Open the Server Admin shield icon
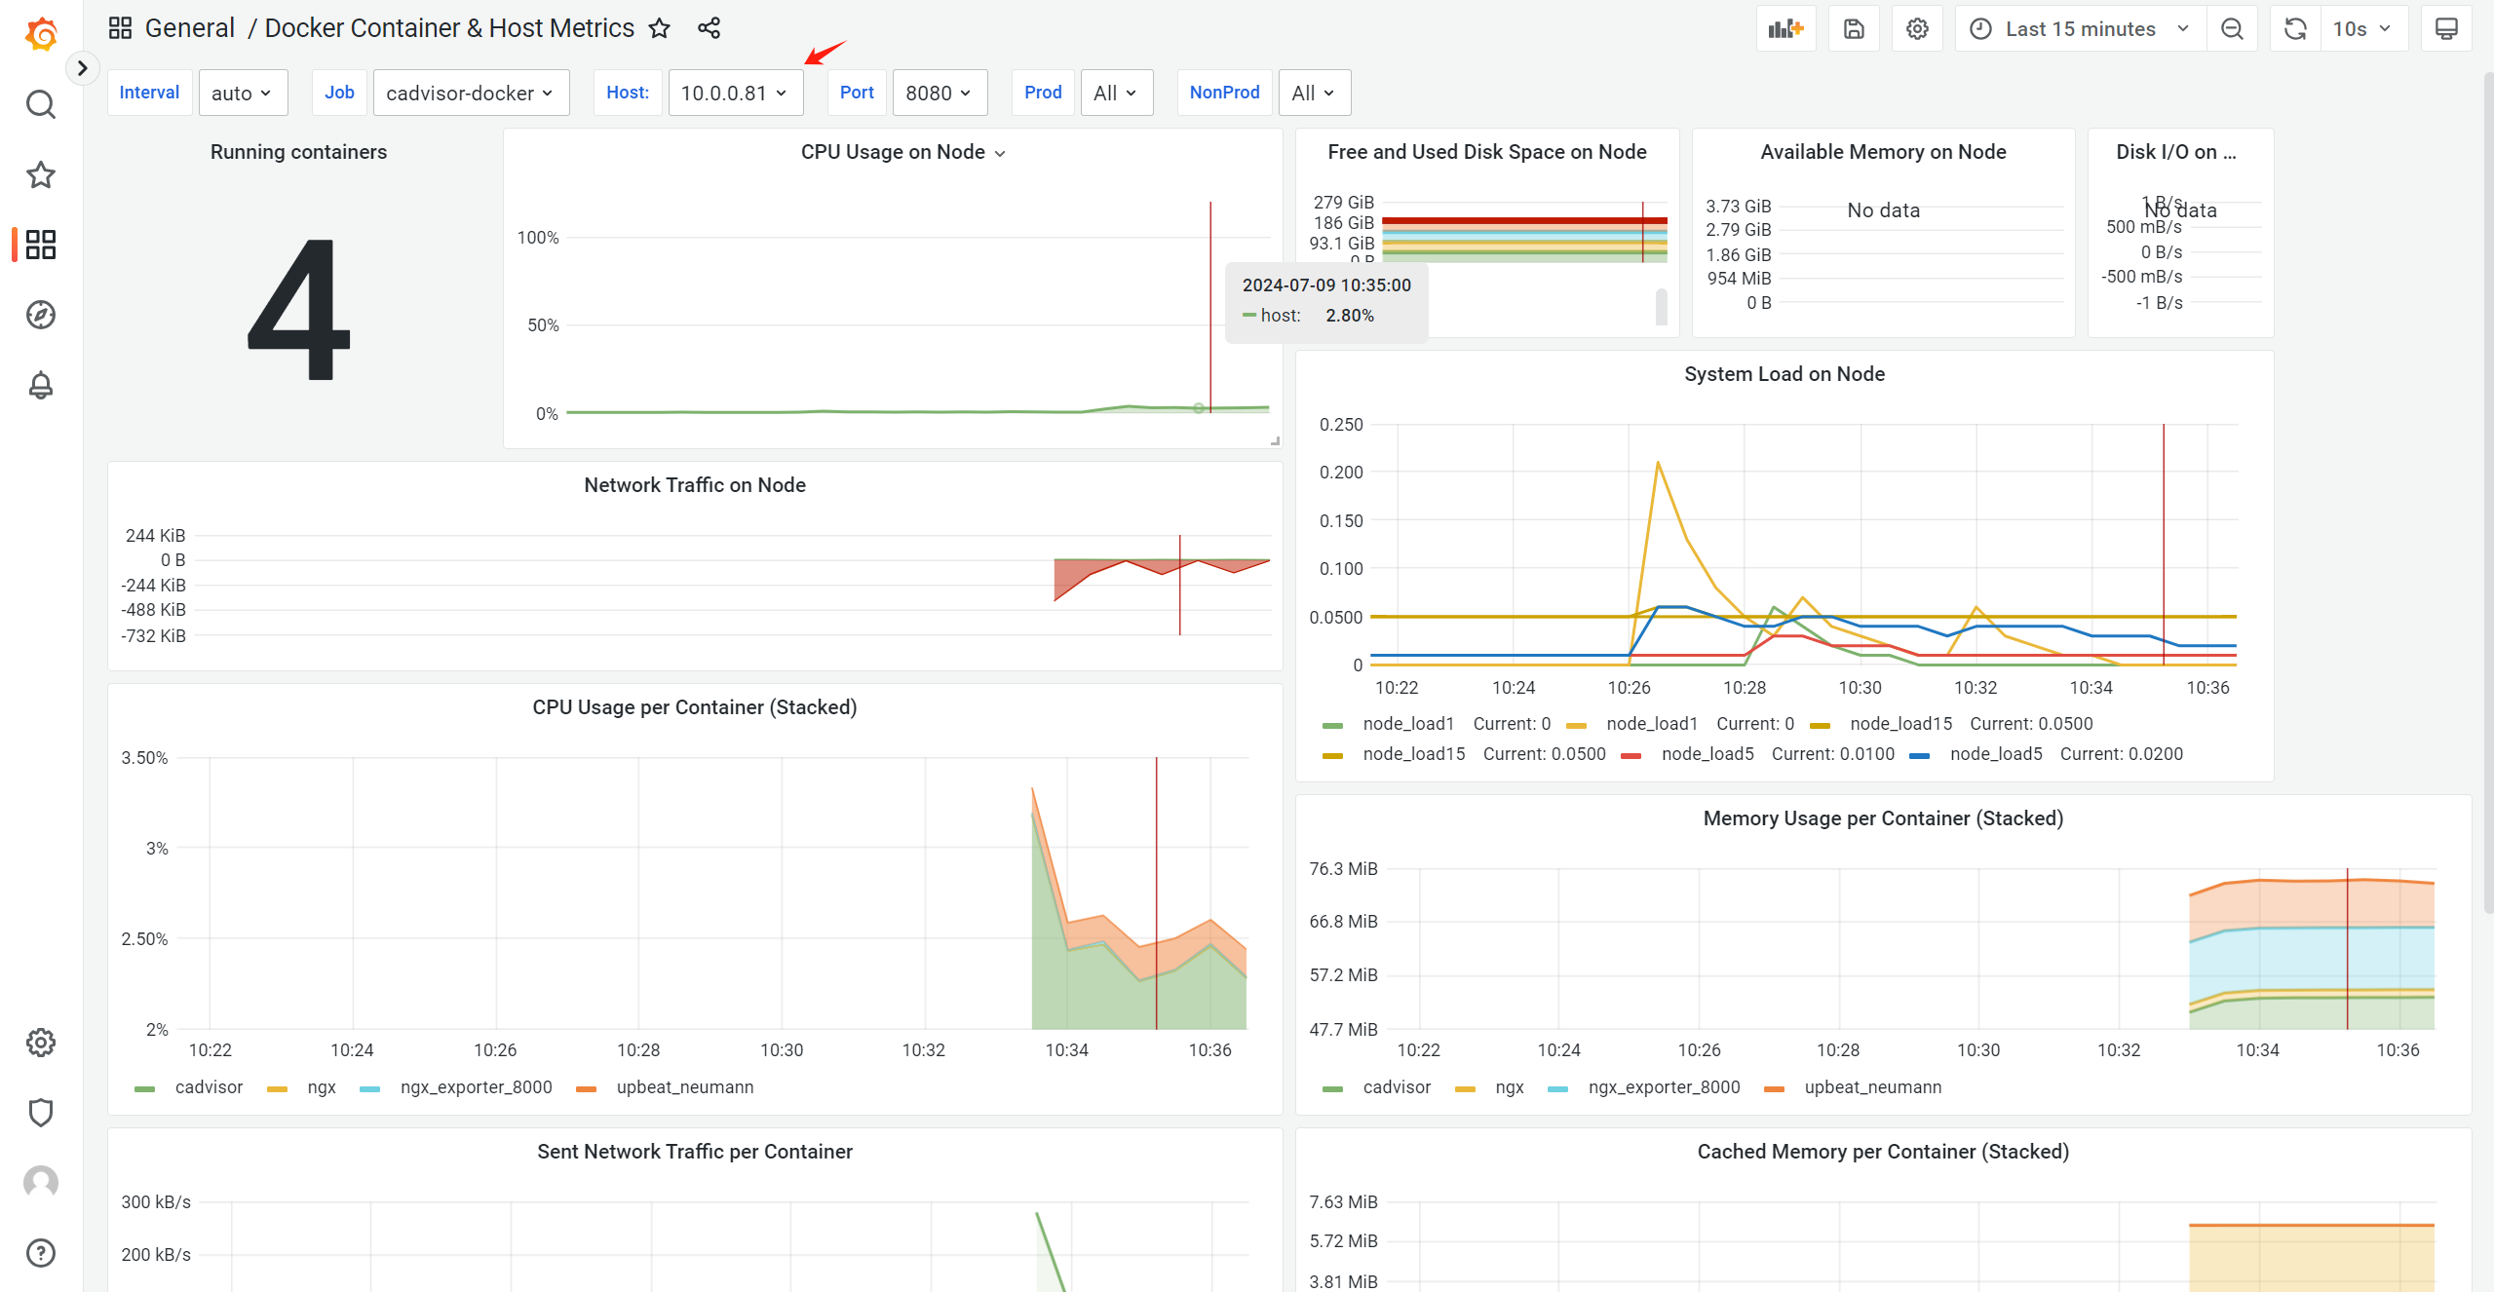 (41, 1113)
